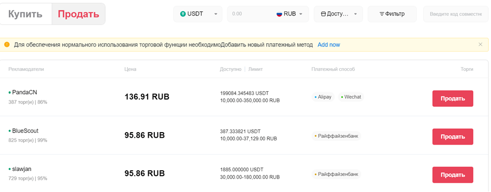
Task: Open the USDT coin dropdown
Action: click(x=198, y=14)
